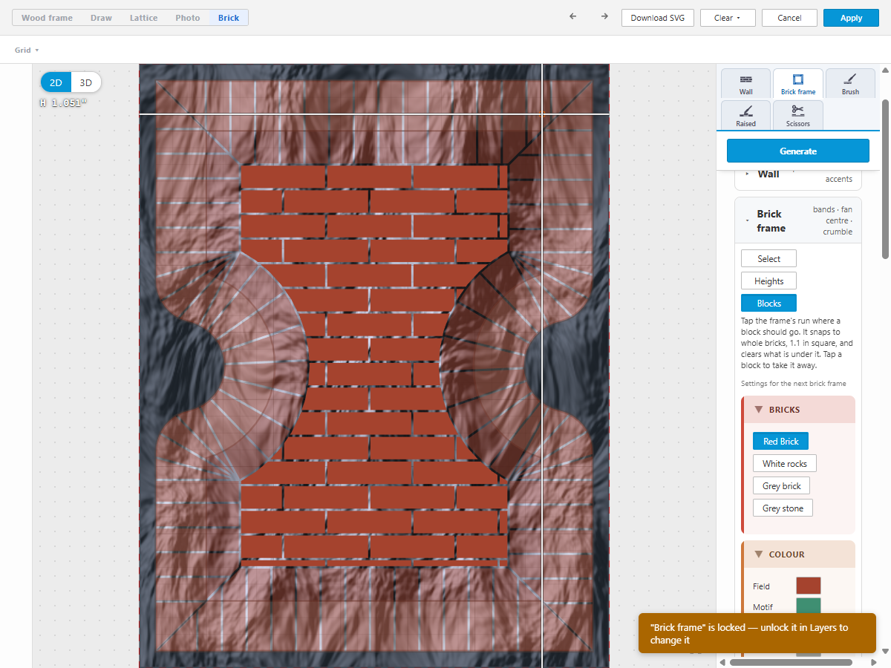Viewport: 891px width, 668px height.
Task: Open the Clear dropdown menu
Action: click(728, 18)
